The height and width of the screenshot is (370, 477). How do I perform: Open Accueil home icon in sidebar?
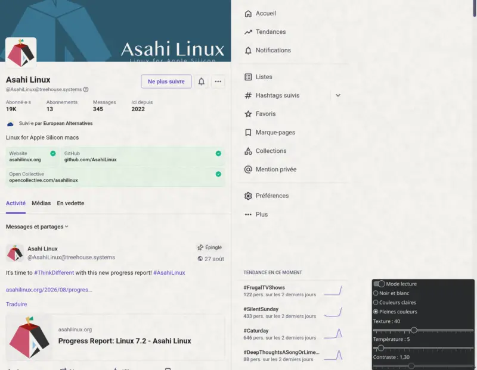tap(248, 13)
